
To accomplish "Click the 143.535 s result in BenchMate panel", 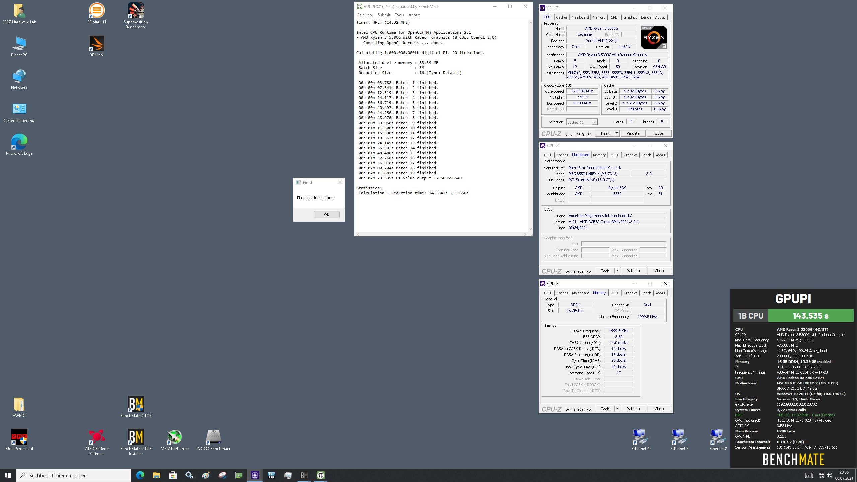I will (810, 316).
